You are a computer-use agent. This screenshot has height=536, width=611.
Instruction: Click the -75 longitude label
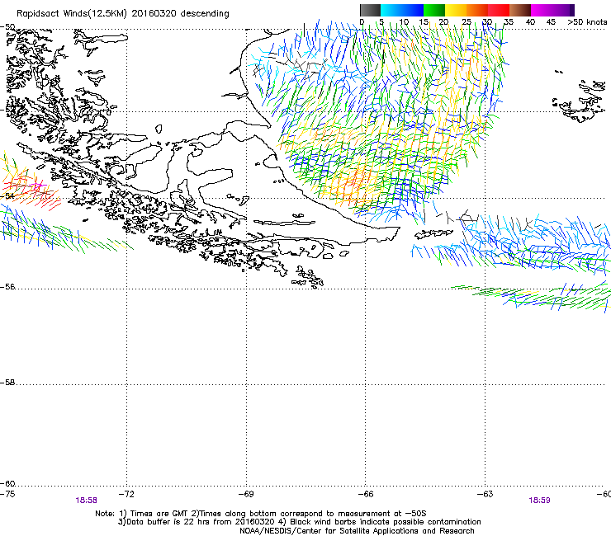click(7, 494)
